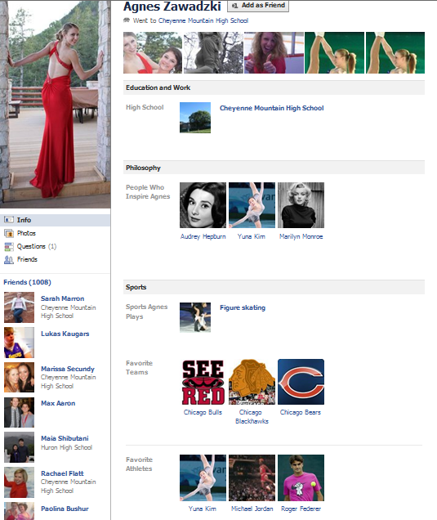
Task: Open the large red dress profile picture
Action: pyautogui.click(x=56, y=104)
